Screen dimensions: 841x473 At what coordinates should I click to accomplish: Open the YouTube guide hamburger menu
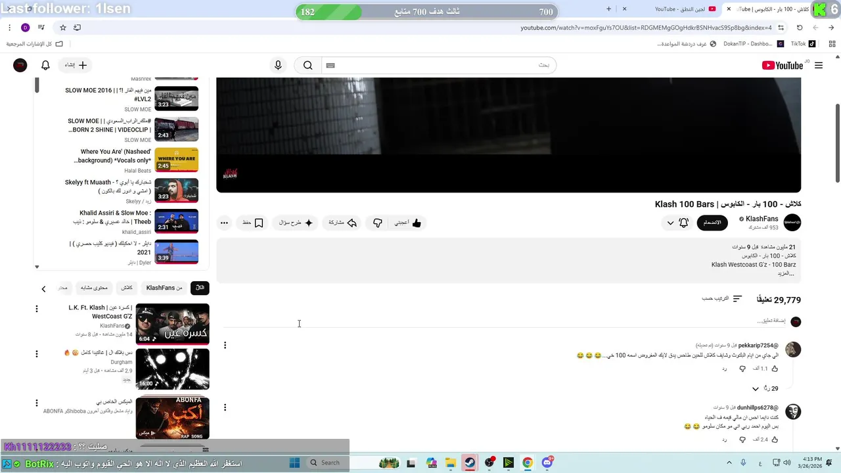[819, 66]
